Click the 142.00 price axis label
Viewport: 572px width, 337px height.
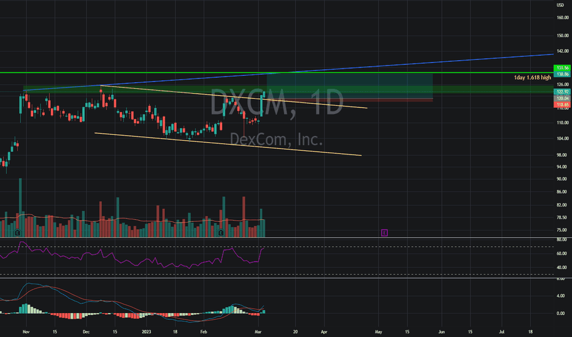point(563,51)
